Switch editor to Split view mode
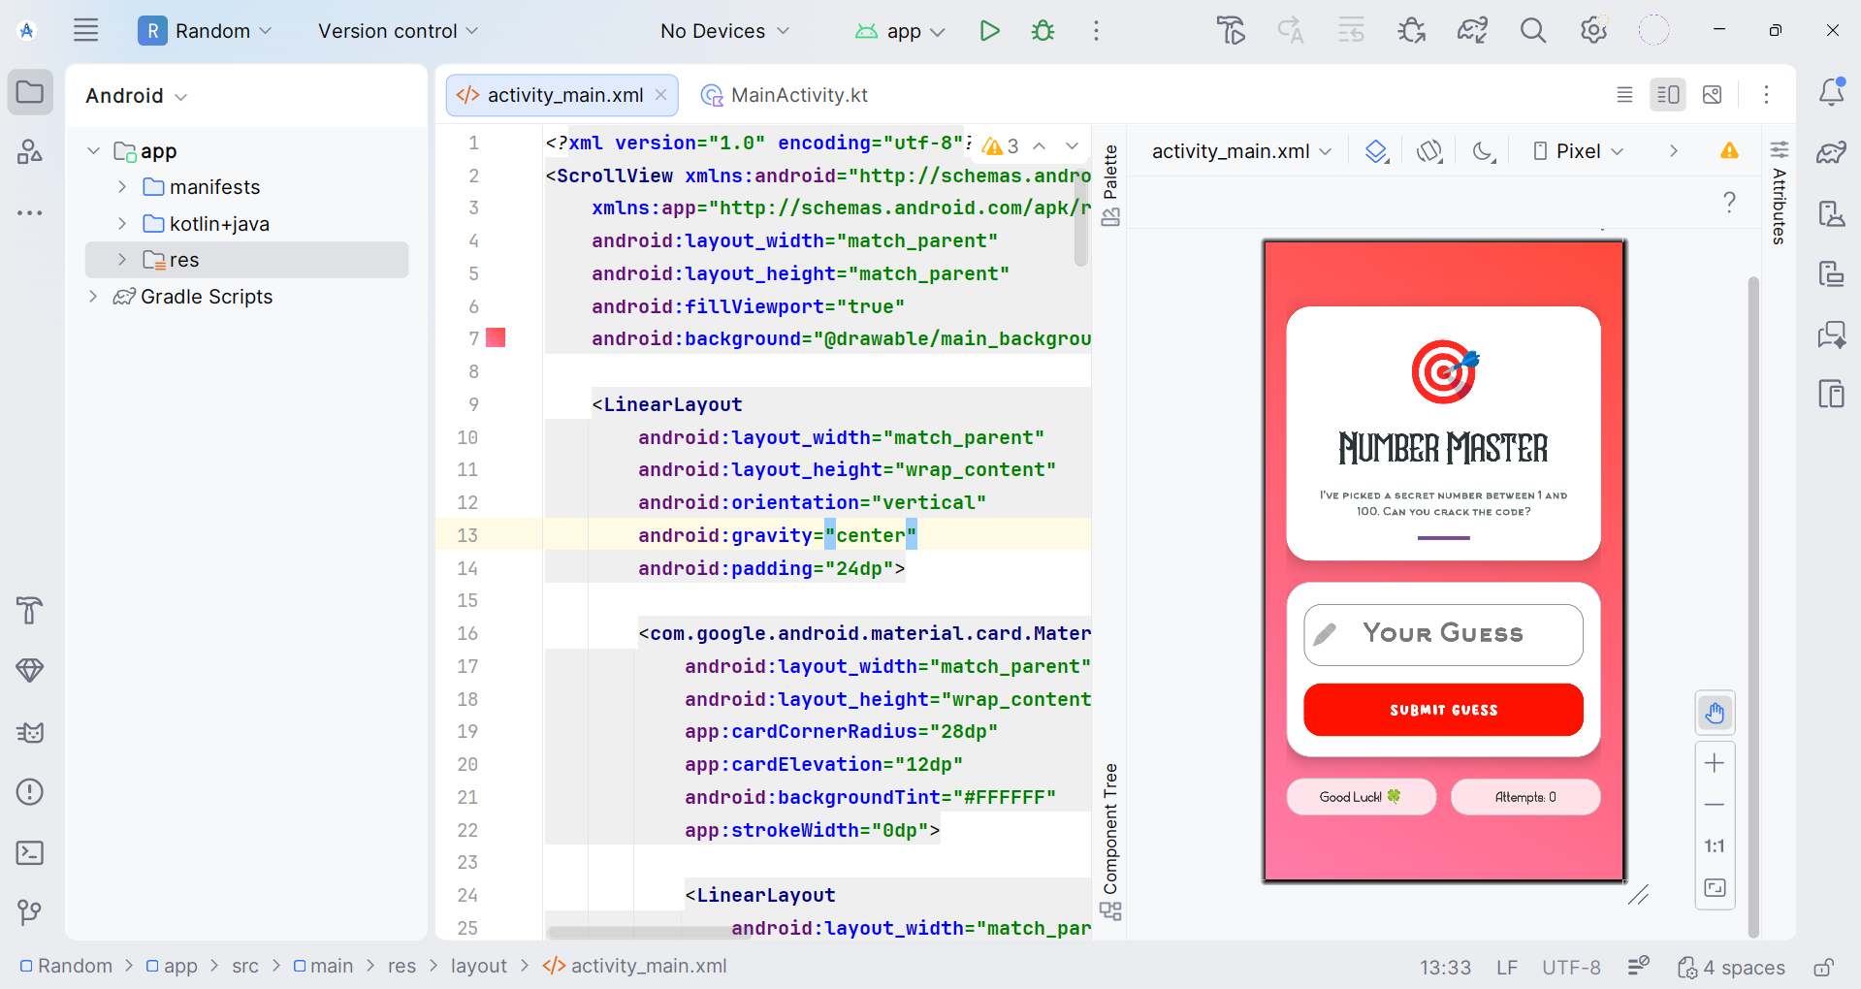 click(x=1668, y=95)
